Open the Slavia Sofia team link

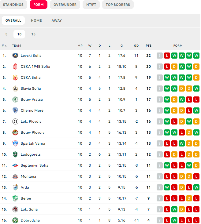pyautogui.click(x=31, y=89)
